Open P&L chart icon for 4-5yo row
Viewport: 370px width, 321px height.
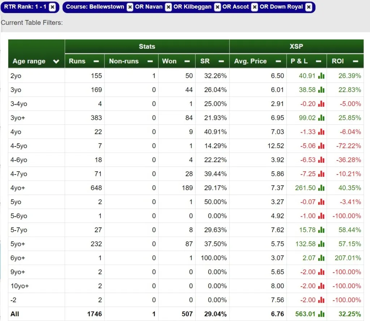click(321, 146)
